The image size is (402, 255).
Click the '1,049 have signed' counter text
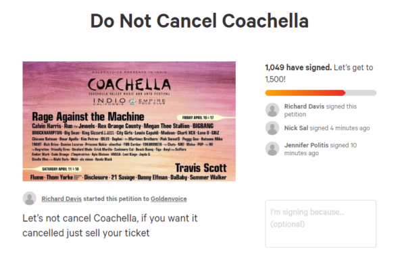point(299,67)
